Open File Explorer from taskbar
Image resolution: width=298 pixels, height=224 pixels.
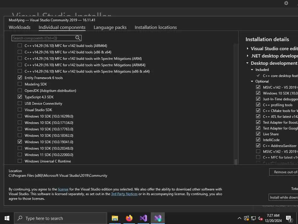click(x=115, y=218)
